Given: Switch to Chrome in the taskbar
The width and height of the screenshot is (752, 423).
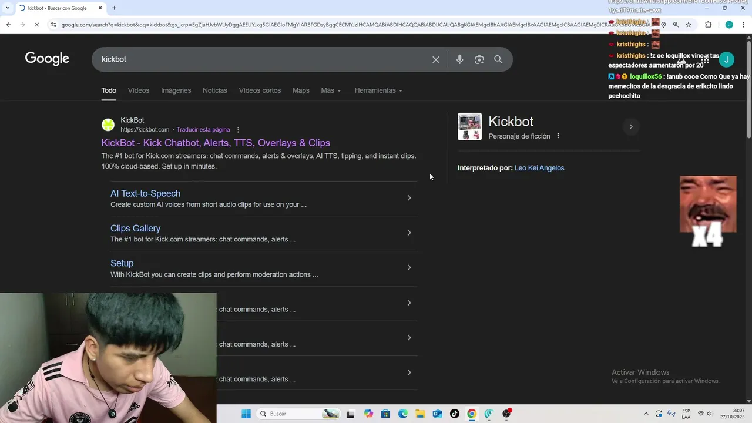Looking at the screenshot, I should coord(472,414).
